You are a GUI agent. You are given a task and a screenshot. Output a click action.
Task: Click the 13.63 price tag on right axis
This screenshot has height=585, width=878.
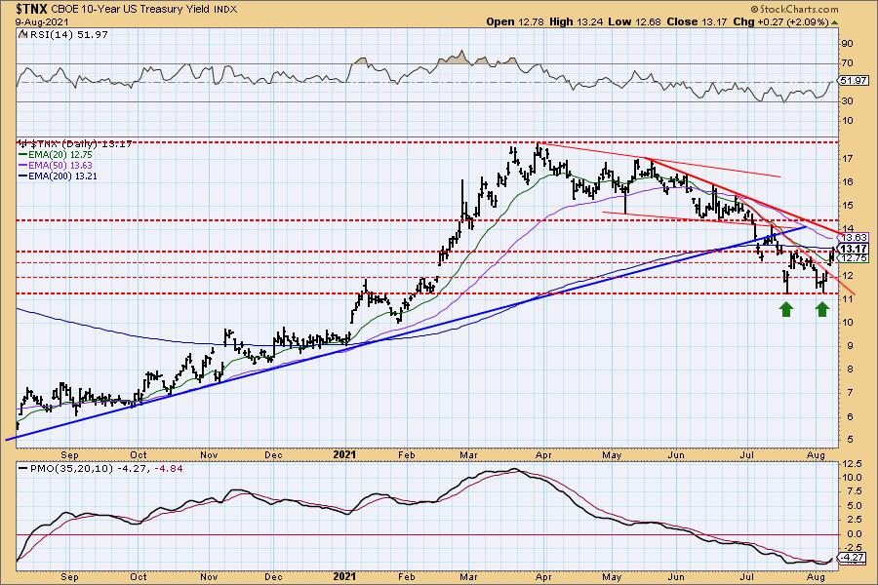tap(854, 237)
